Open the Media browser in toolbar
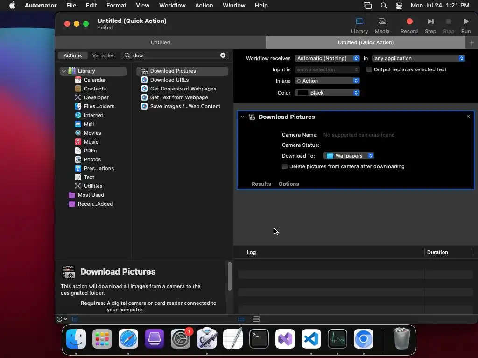This screenshot has width=478, height=358. [382, 21]
